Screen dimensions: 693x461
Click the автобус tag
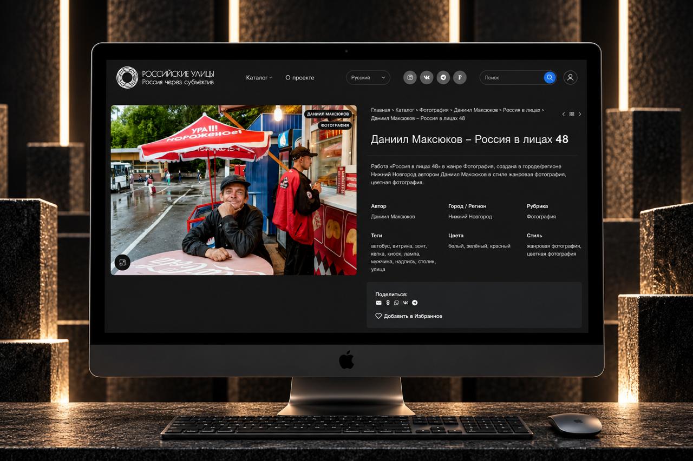[x=380, y=246]
